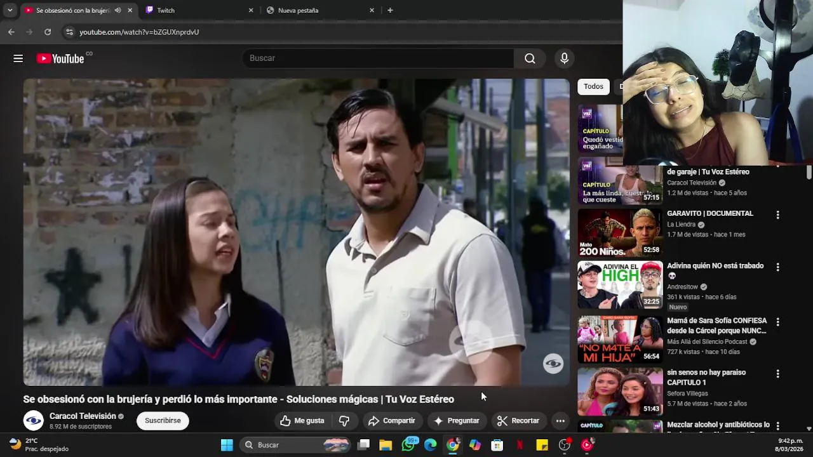This screenshot has width=813, height=457.
Task: Go back with the browser back arrow
Action: click(x=11, y=32)
